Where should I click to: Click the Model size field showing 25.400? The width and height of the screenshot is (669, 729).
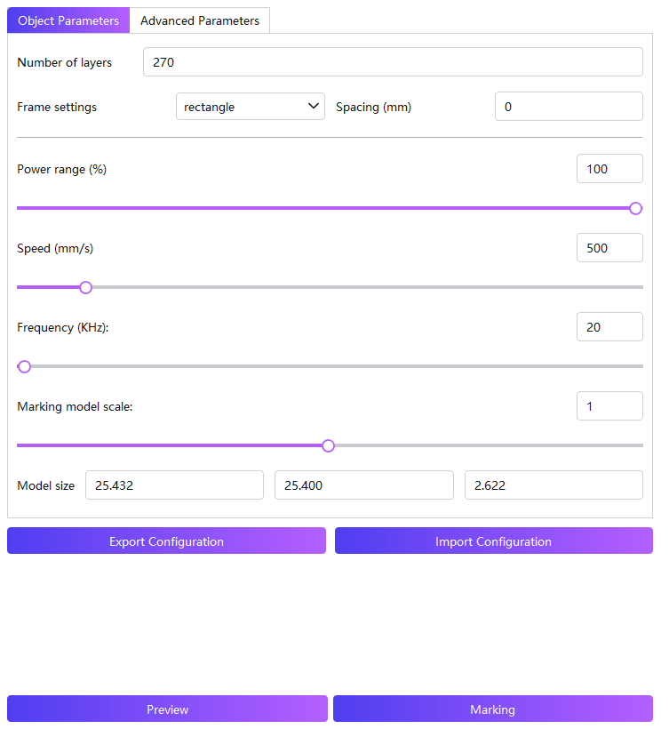[363, 485]
